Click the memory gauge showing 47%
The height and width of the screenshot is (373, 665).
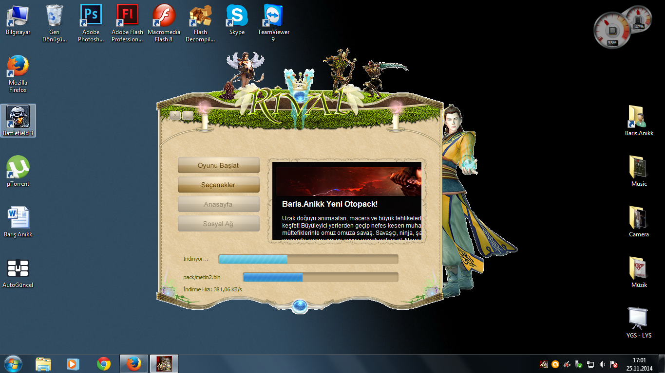pyautogui.click(x=639, y=18)
